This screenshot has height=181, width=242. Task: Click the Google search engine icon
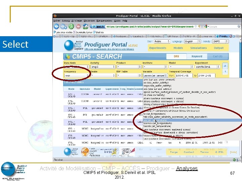205,26
